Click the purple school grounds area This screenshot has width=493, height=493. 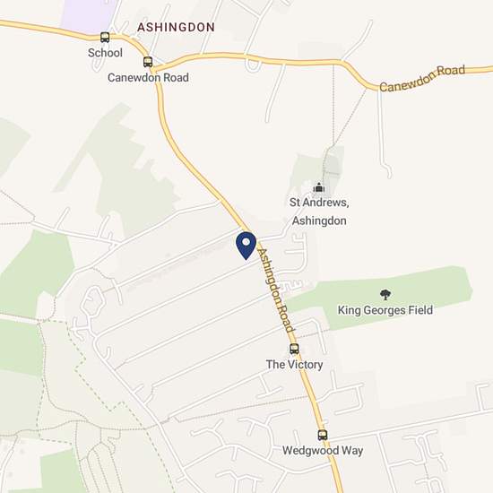click(x=86, y=16)
